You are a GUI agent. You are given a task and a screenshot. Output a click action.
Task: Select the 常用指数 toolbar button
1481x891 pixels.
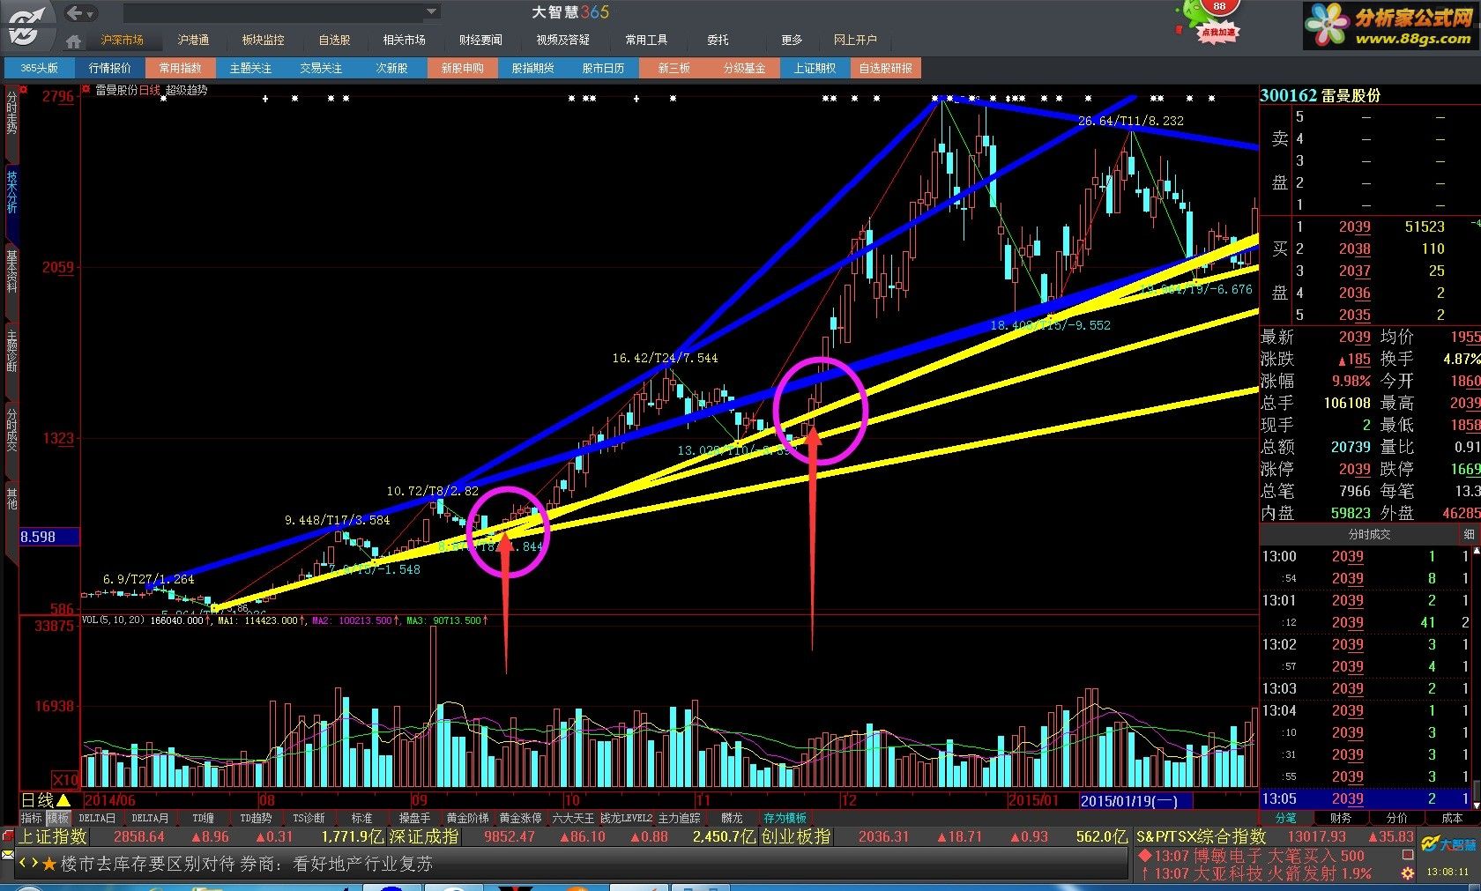[180, 68]
